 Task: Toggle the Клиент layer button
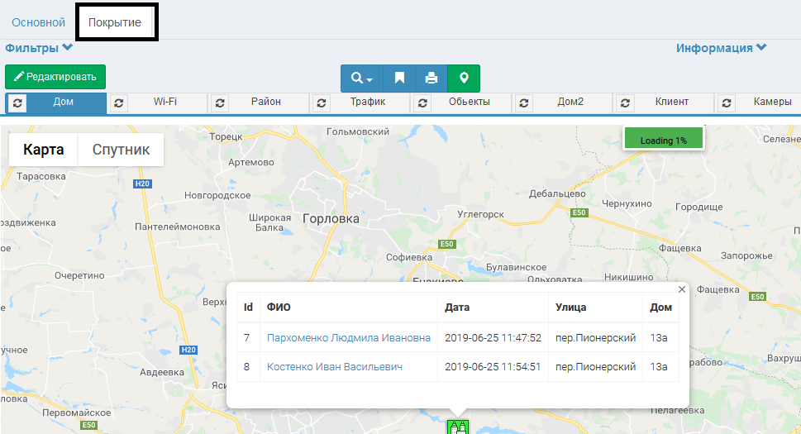pyautogui.click(x=671, y=103)
